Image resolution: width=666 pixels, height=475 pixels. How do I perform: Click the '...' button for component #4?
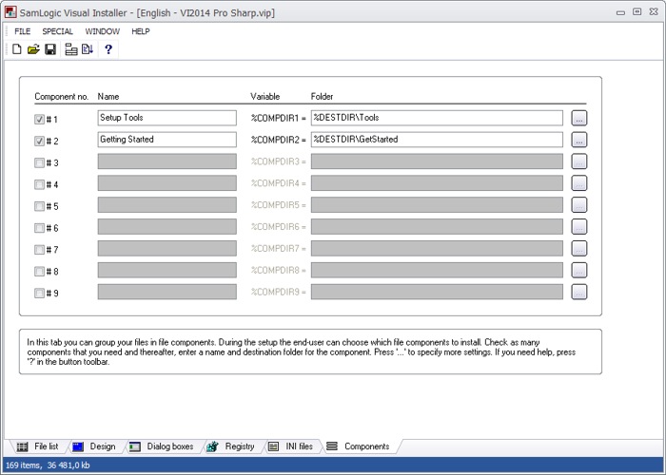coord(578,183)
